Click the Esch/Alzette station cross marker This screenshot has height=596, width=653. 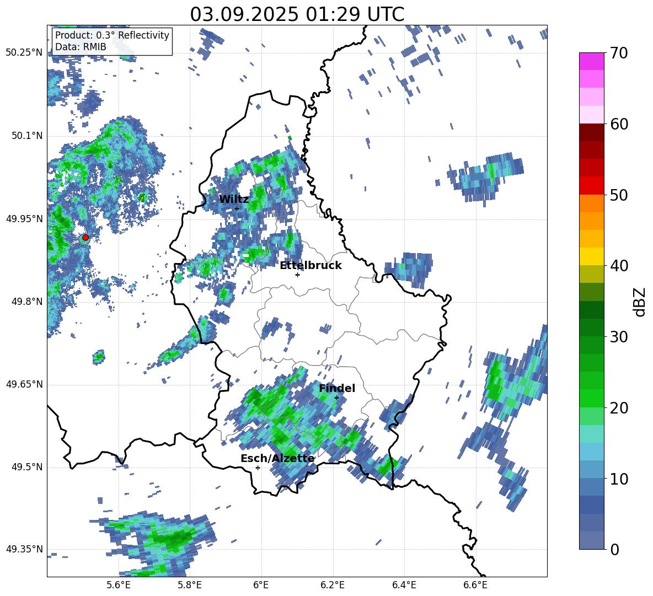(x=258, y=468)
